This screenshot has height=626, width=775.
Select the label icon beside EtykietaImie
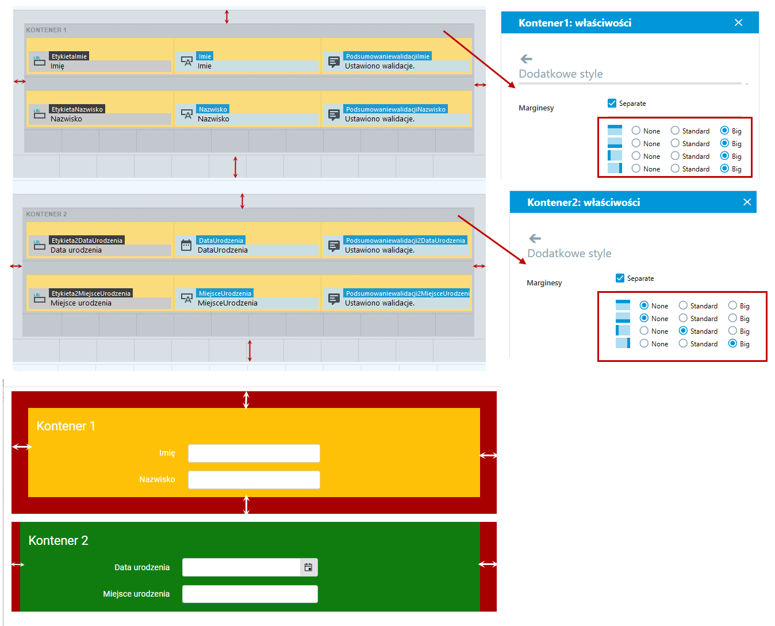pyautogui.click(x=39, y=61)
